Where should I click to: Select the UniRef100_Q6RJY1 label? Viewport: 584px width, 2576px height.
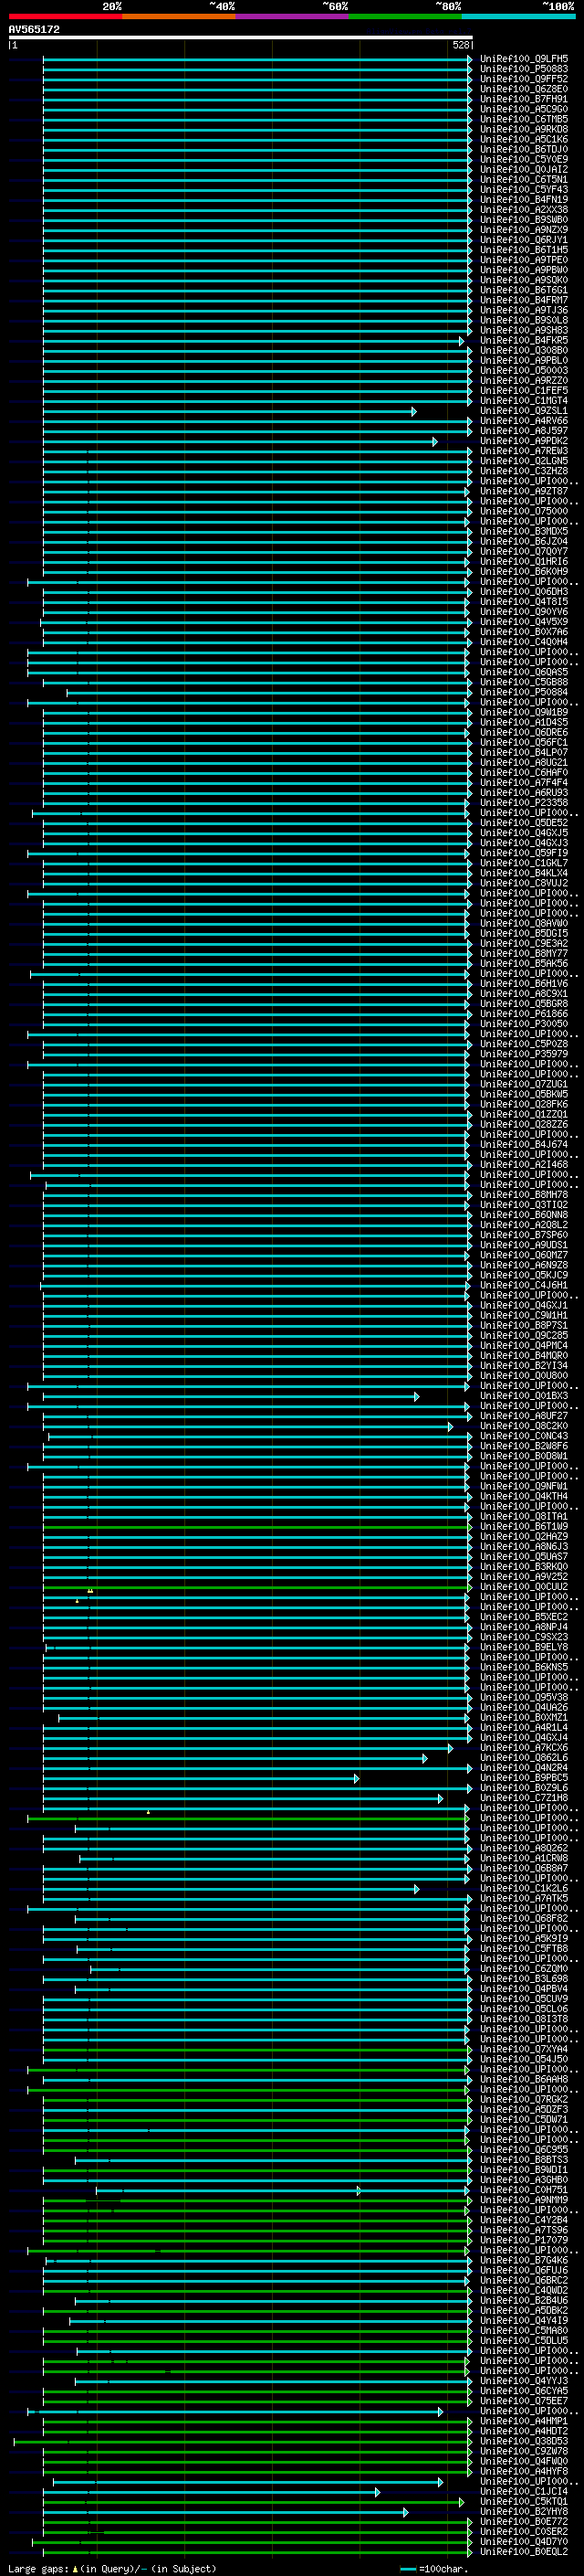tap(524, 240)
